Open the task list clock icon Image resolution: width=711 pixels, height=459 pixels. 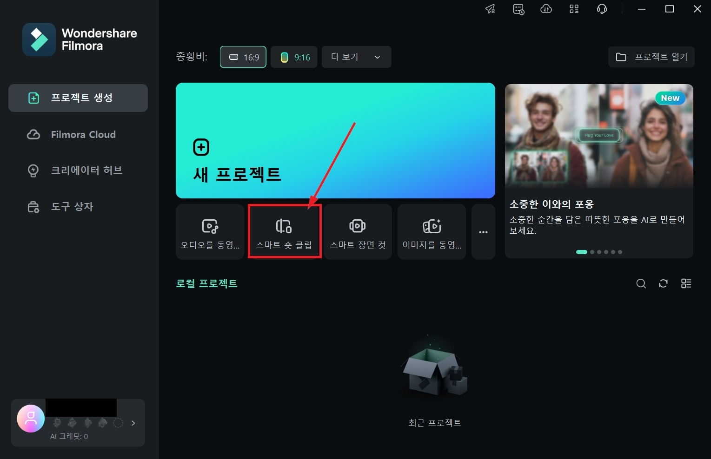518,9
